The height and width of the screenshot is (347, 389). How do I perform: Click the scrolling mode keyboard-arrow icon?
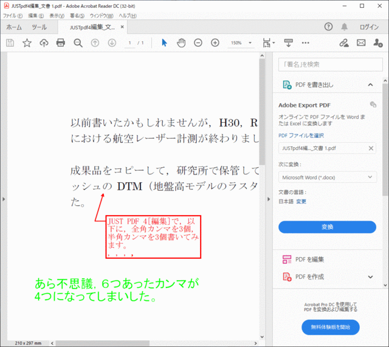288,43
